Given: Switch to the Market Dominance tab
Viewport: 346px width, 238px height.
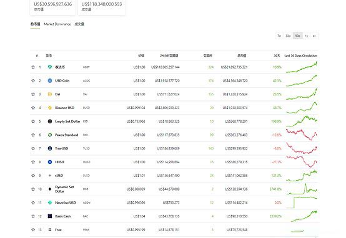Looking at the screenshot, I should pos(57,24).
